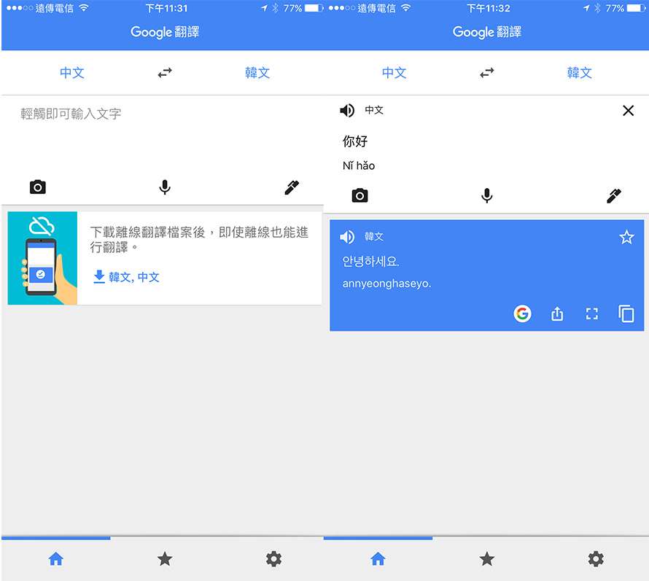Swap languages on the left screen
Image resolution: width=649 pixels, height=581 pixels.
165,73
